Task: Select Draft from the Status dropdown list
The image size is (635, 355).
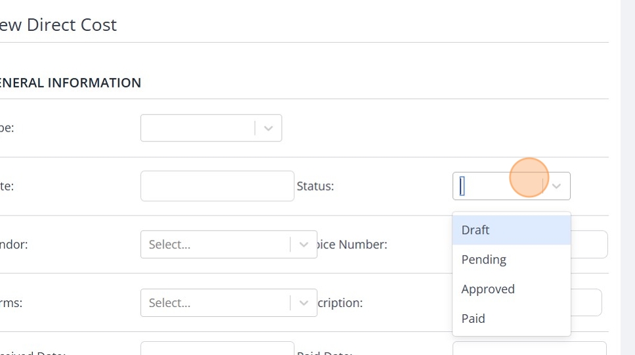Action: pyautogui.click(x=512, y=230)
